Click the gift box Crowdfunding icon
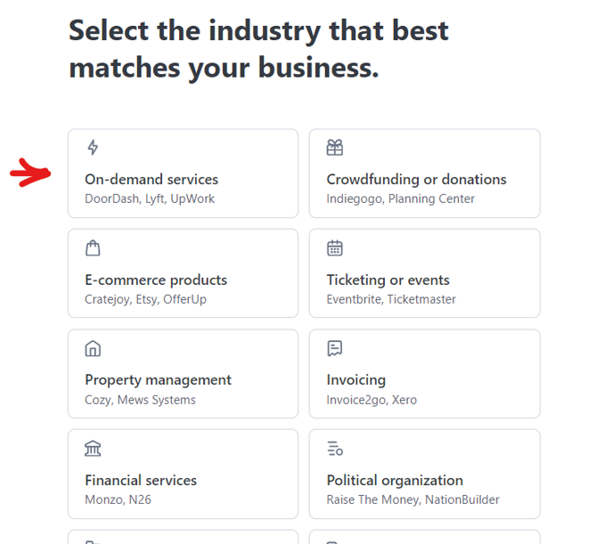This screenshot has height=544, width=613. tap(335, 147)
